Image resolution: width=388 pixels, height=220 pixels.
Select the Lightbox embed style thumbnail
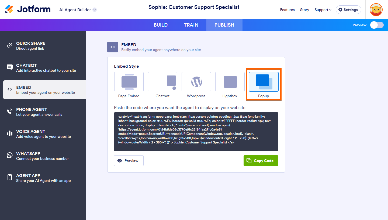pos(230,82)
